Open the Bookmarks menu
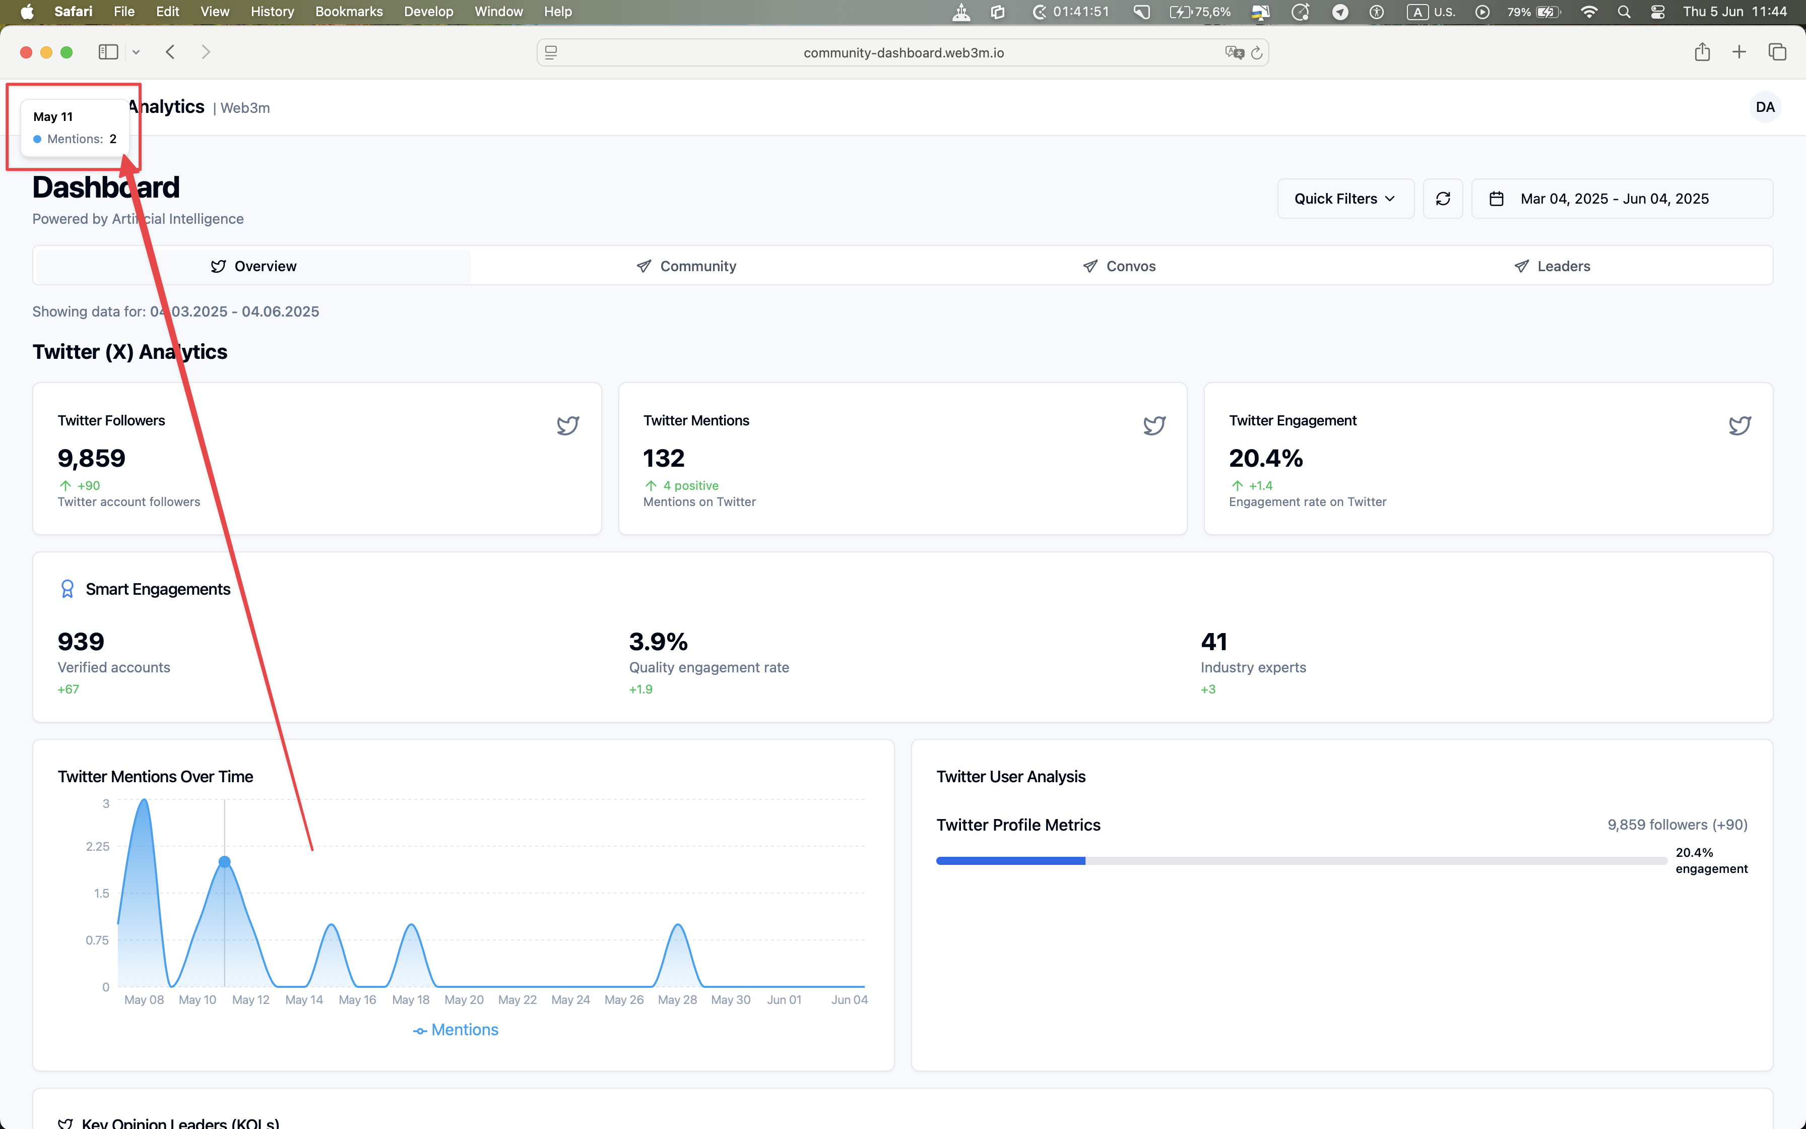 coord(349,12)
